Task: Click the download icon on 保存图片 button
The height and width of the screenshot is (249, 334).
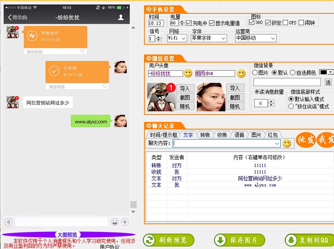Action: (x=220, y=240)
